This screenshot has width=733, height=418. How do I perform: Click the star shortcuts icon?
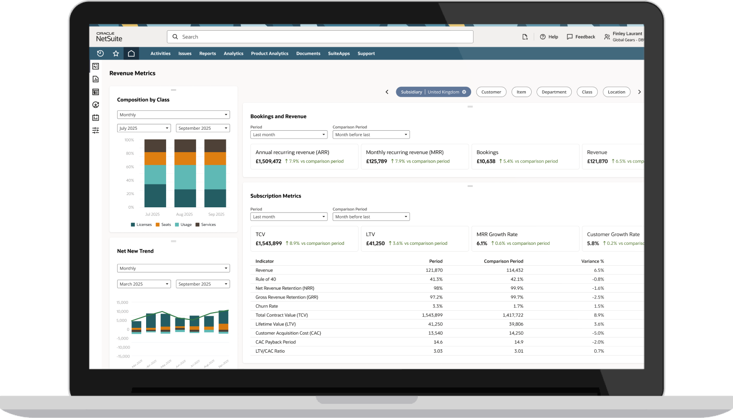click(x=116, y=54)
